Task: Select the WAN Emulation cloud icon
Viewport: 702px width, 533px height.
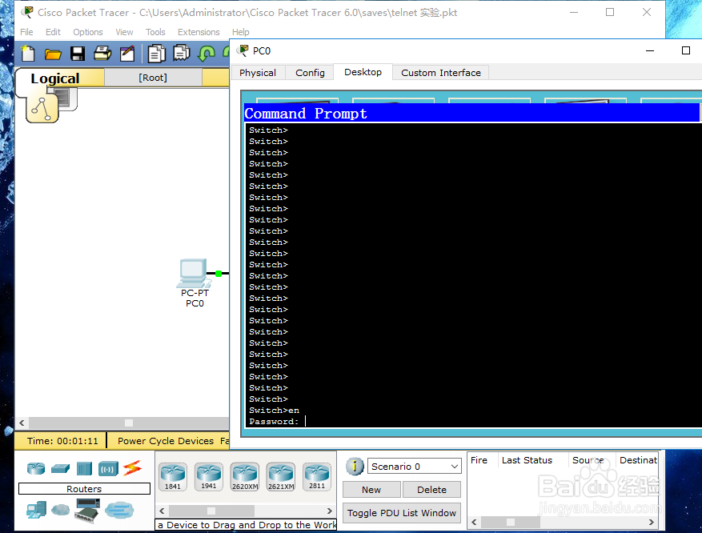Action: click(x=61, y=509)
